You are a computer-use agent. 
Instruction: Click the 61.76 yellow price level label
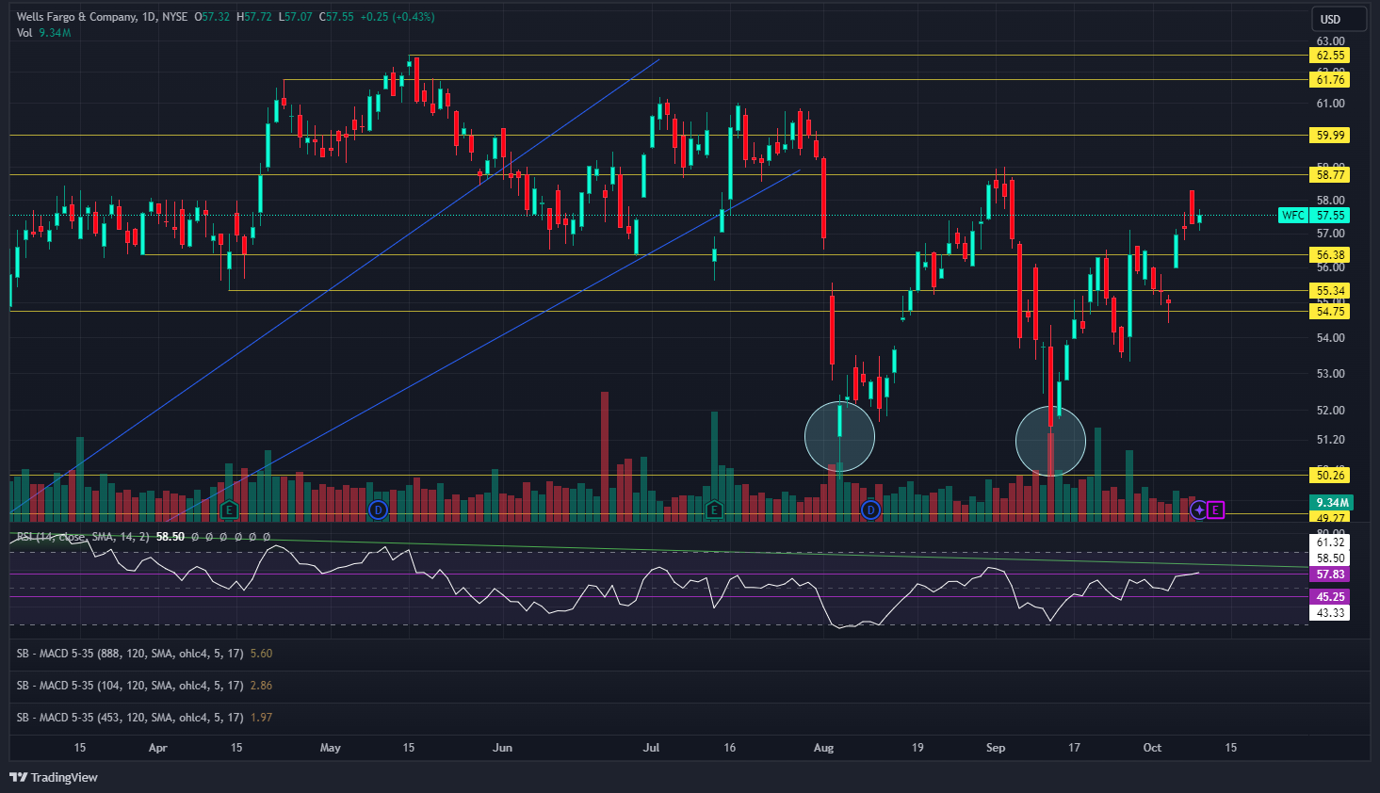click(1330, 80)
